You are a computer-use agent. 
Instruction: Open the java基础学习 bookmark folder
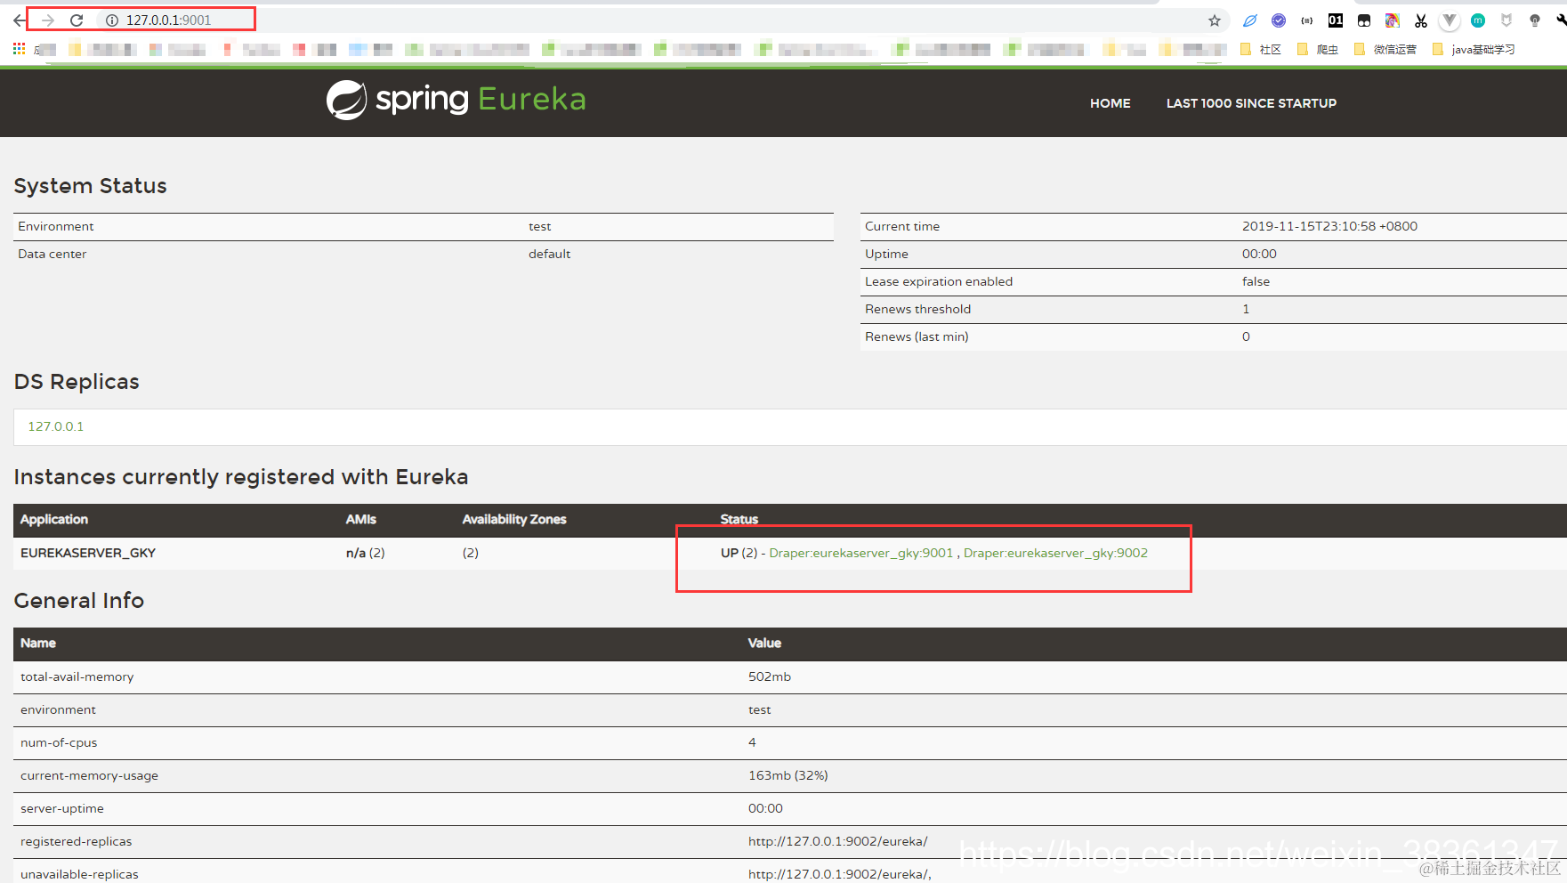coord(1474,50)
